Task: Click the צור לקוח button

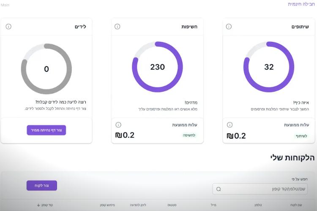Action: point(42,185)
